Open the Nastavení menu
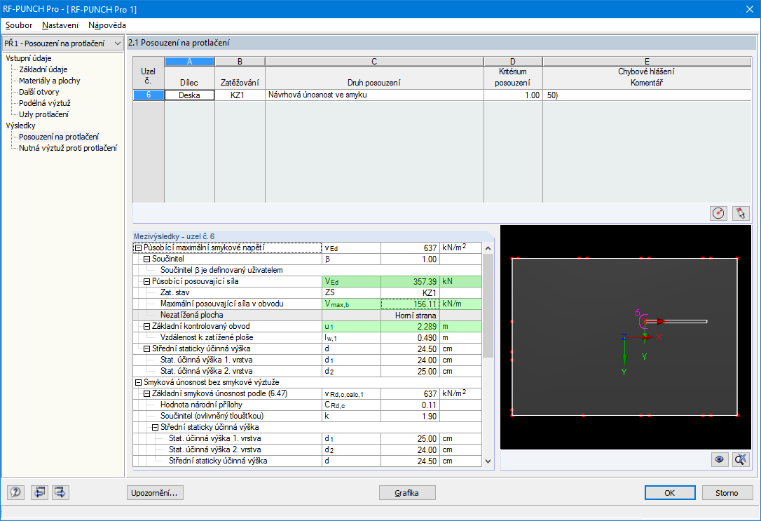The height and width of the screenshot is (521, 761). pos(60,25)
